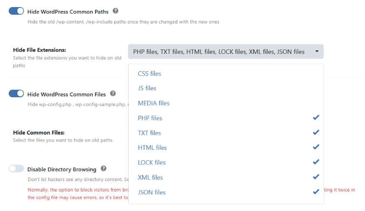This screenshot has width=365, height=211.
Task: Choose JS files option
Action: coord(147,88)
